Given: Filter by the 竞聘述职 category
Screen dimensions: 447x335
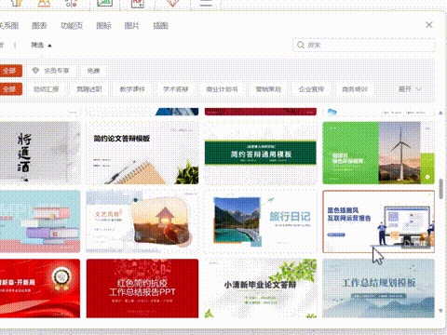Looking at the screenshot, I should point(89,89).
